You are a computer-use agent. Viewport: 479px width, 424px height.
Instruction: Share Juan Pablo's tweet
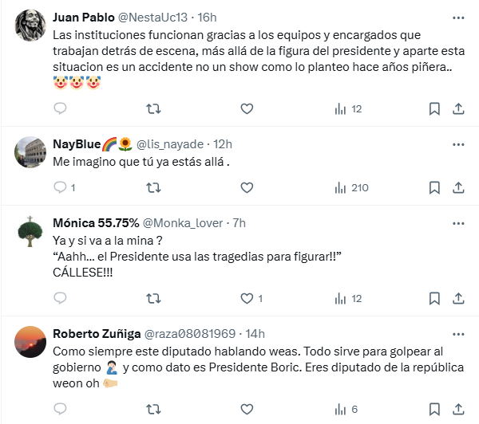[458, 109]
